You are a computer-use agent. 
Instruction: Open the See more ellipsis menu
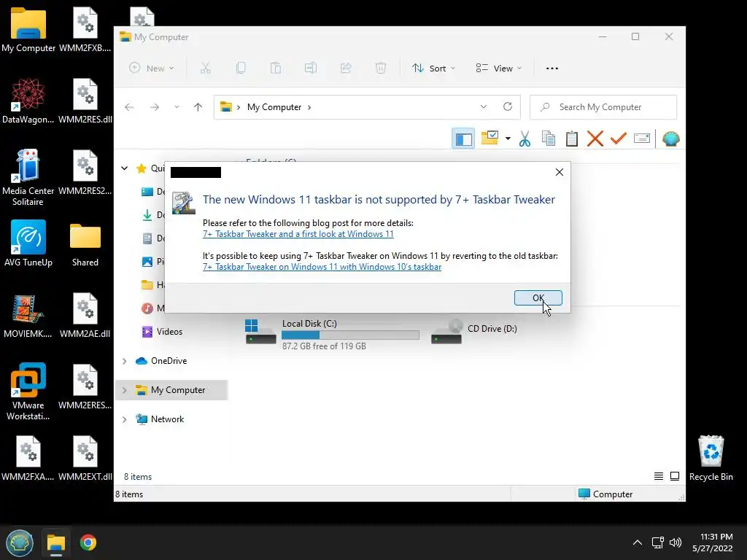tap(552, 68)
